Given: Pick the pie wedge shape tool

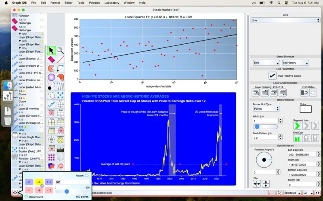Looking at the screenshot, I should [51, 68].
